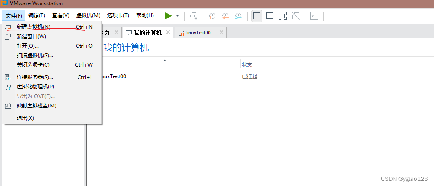Click the name column sort arrow

click(x=165, y=60)
